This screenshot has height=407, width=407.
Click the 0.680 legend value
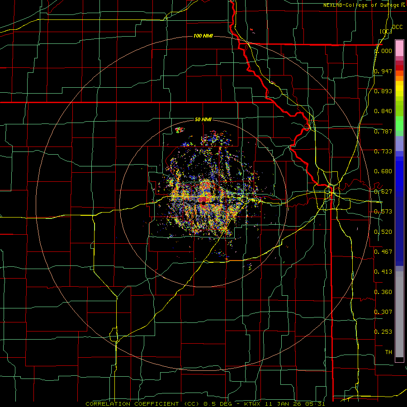(383, 171)
